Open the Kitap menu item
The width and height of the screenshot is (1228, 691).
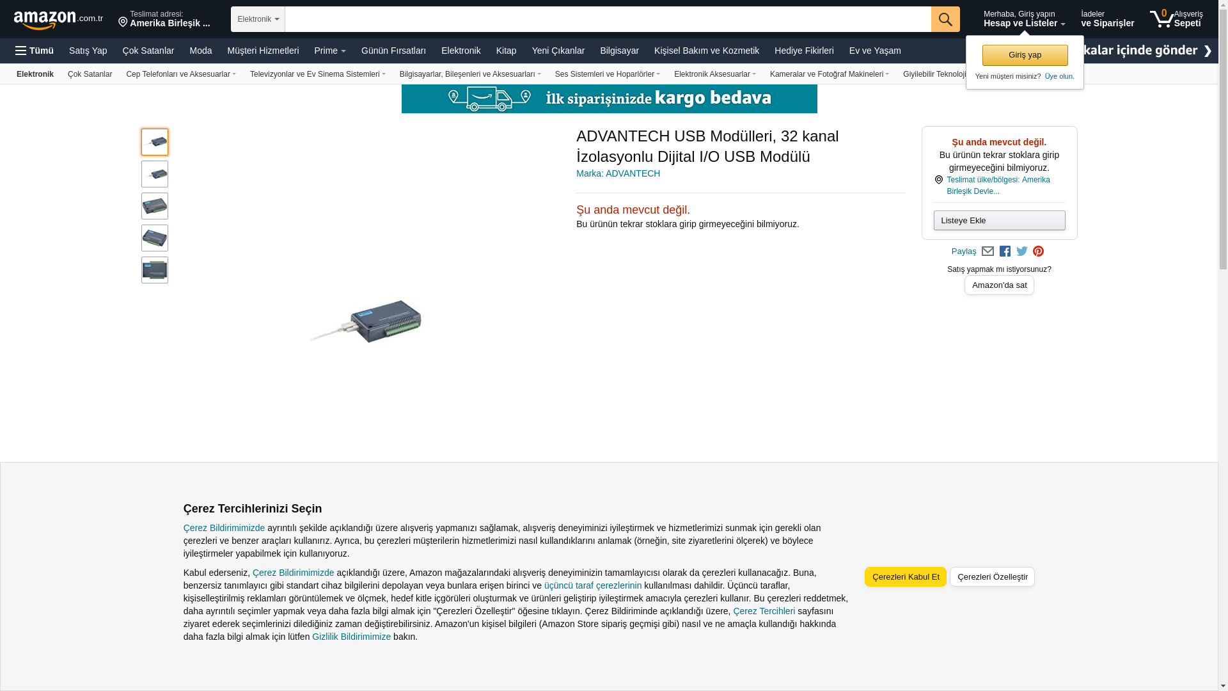tap(506, 51)
